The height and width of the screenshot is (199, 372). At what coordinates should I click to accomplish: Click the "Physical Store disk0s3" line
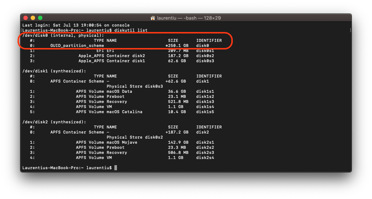[134, 86]
